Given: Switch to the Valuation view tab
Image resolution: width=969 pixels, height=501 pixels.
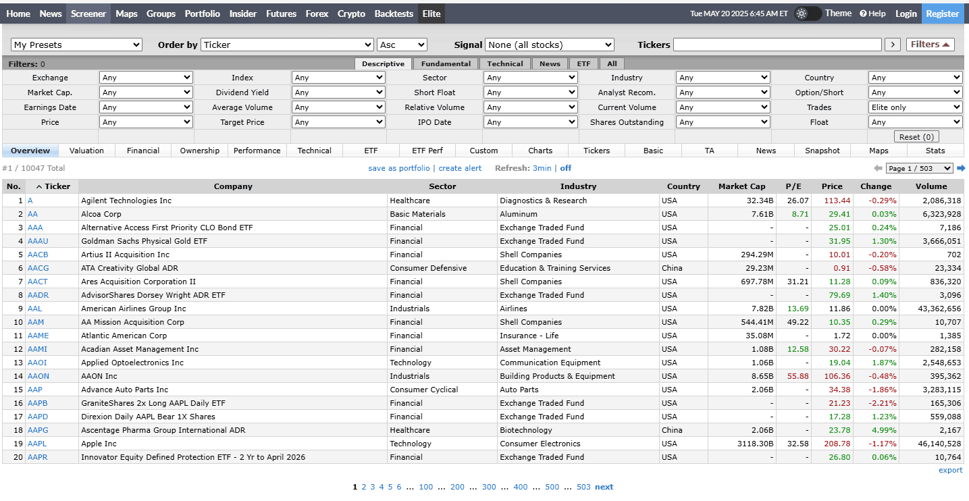Looking at the screenshot, I should (87, 151).
